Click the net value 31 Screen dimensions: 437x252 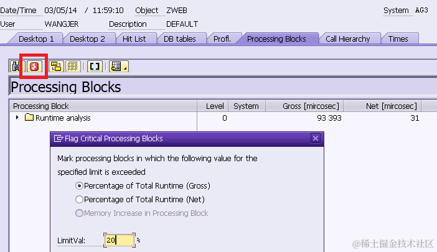pos(415,118)
